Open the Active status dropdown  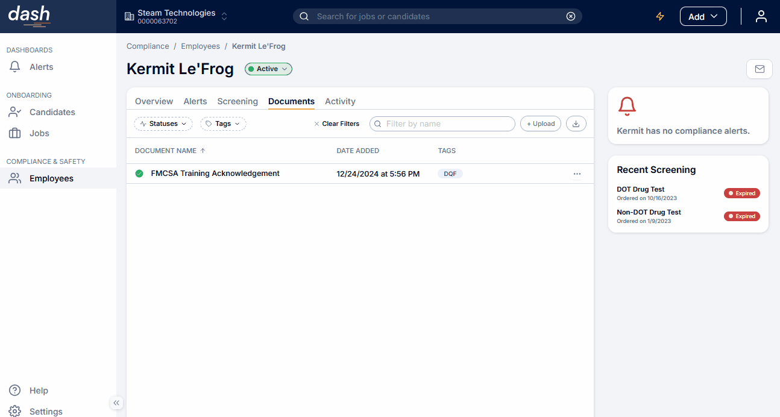pos(268,69)
